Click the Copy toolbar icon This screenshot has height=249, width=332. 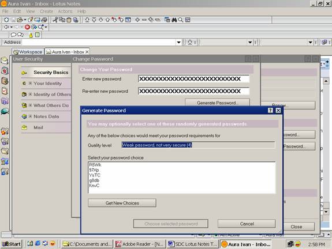pyautogui.click(x=62, y=20)
